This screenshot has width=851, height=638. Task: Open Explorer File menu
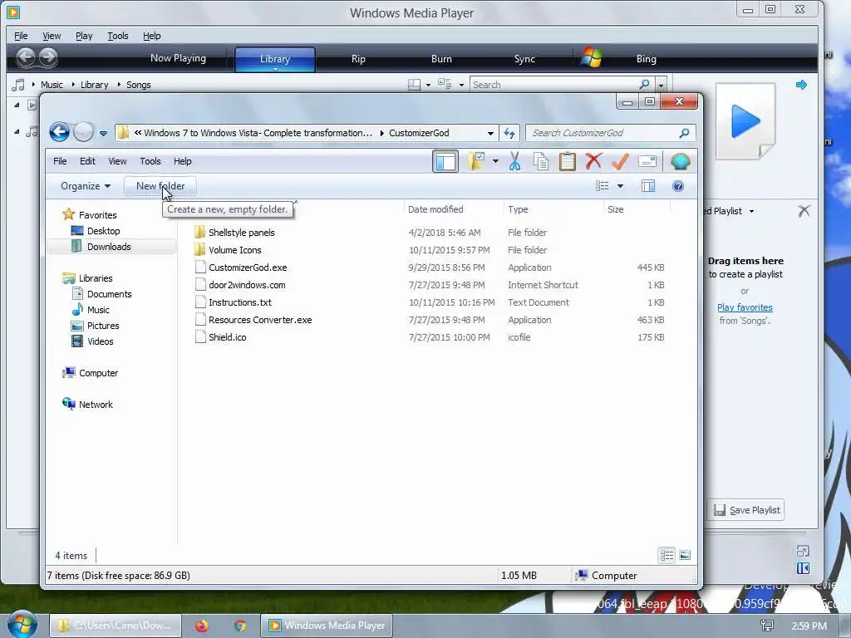pyautogui.click(x=60, y=161)
